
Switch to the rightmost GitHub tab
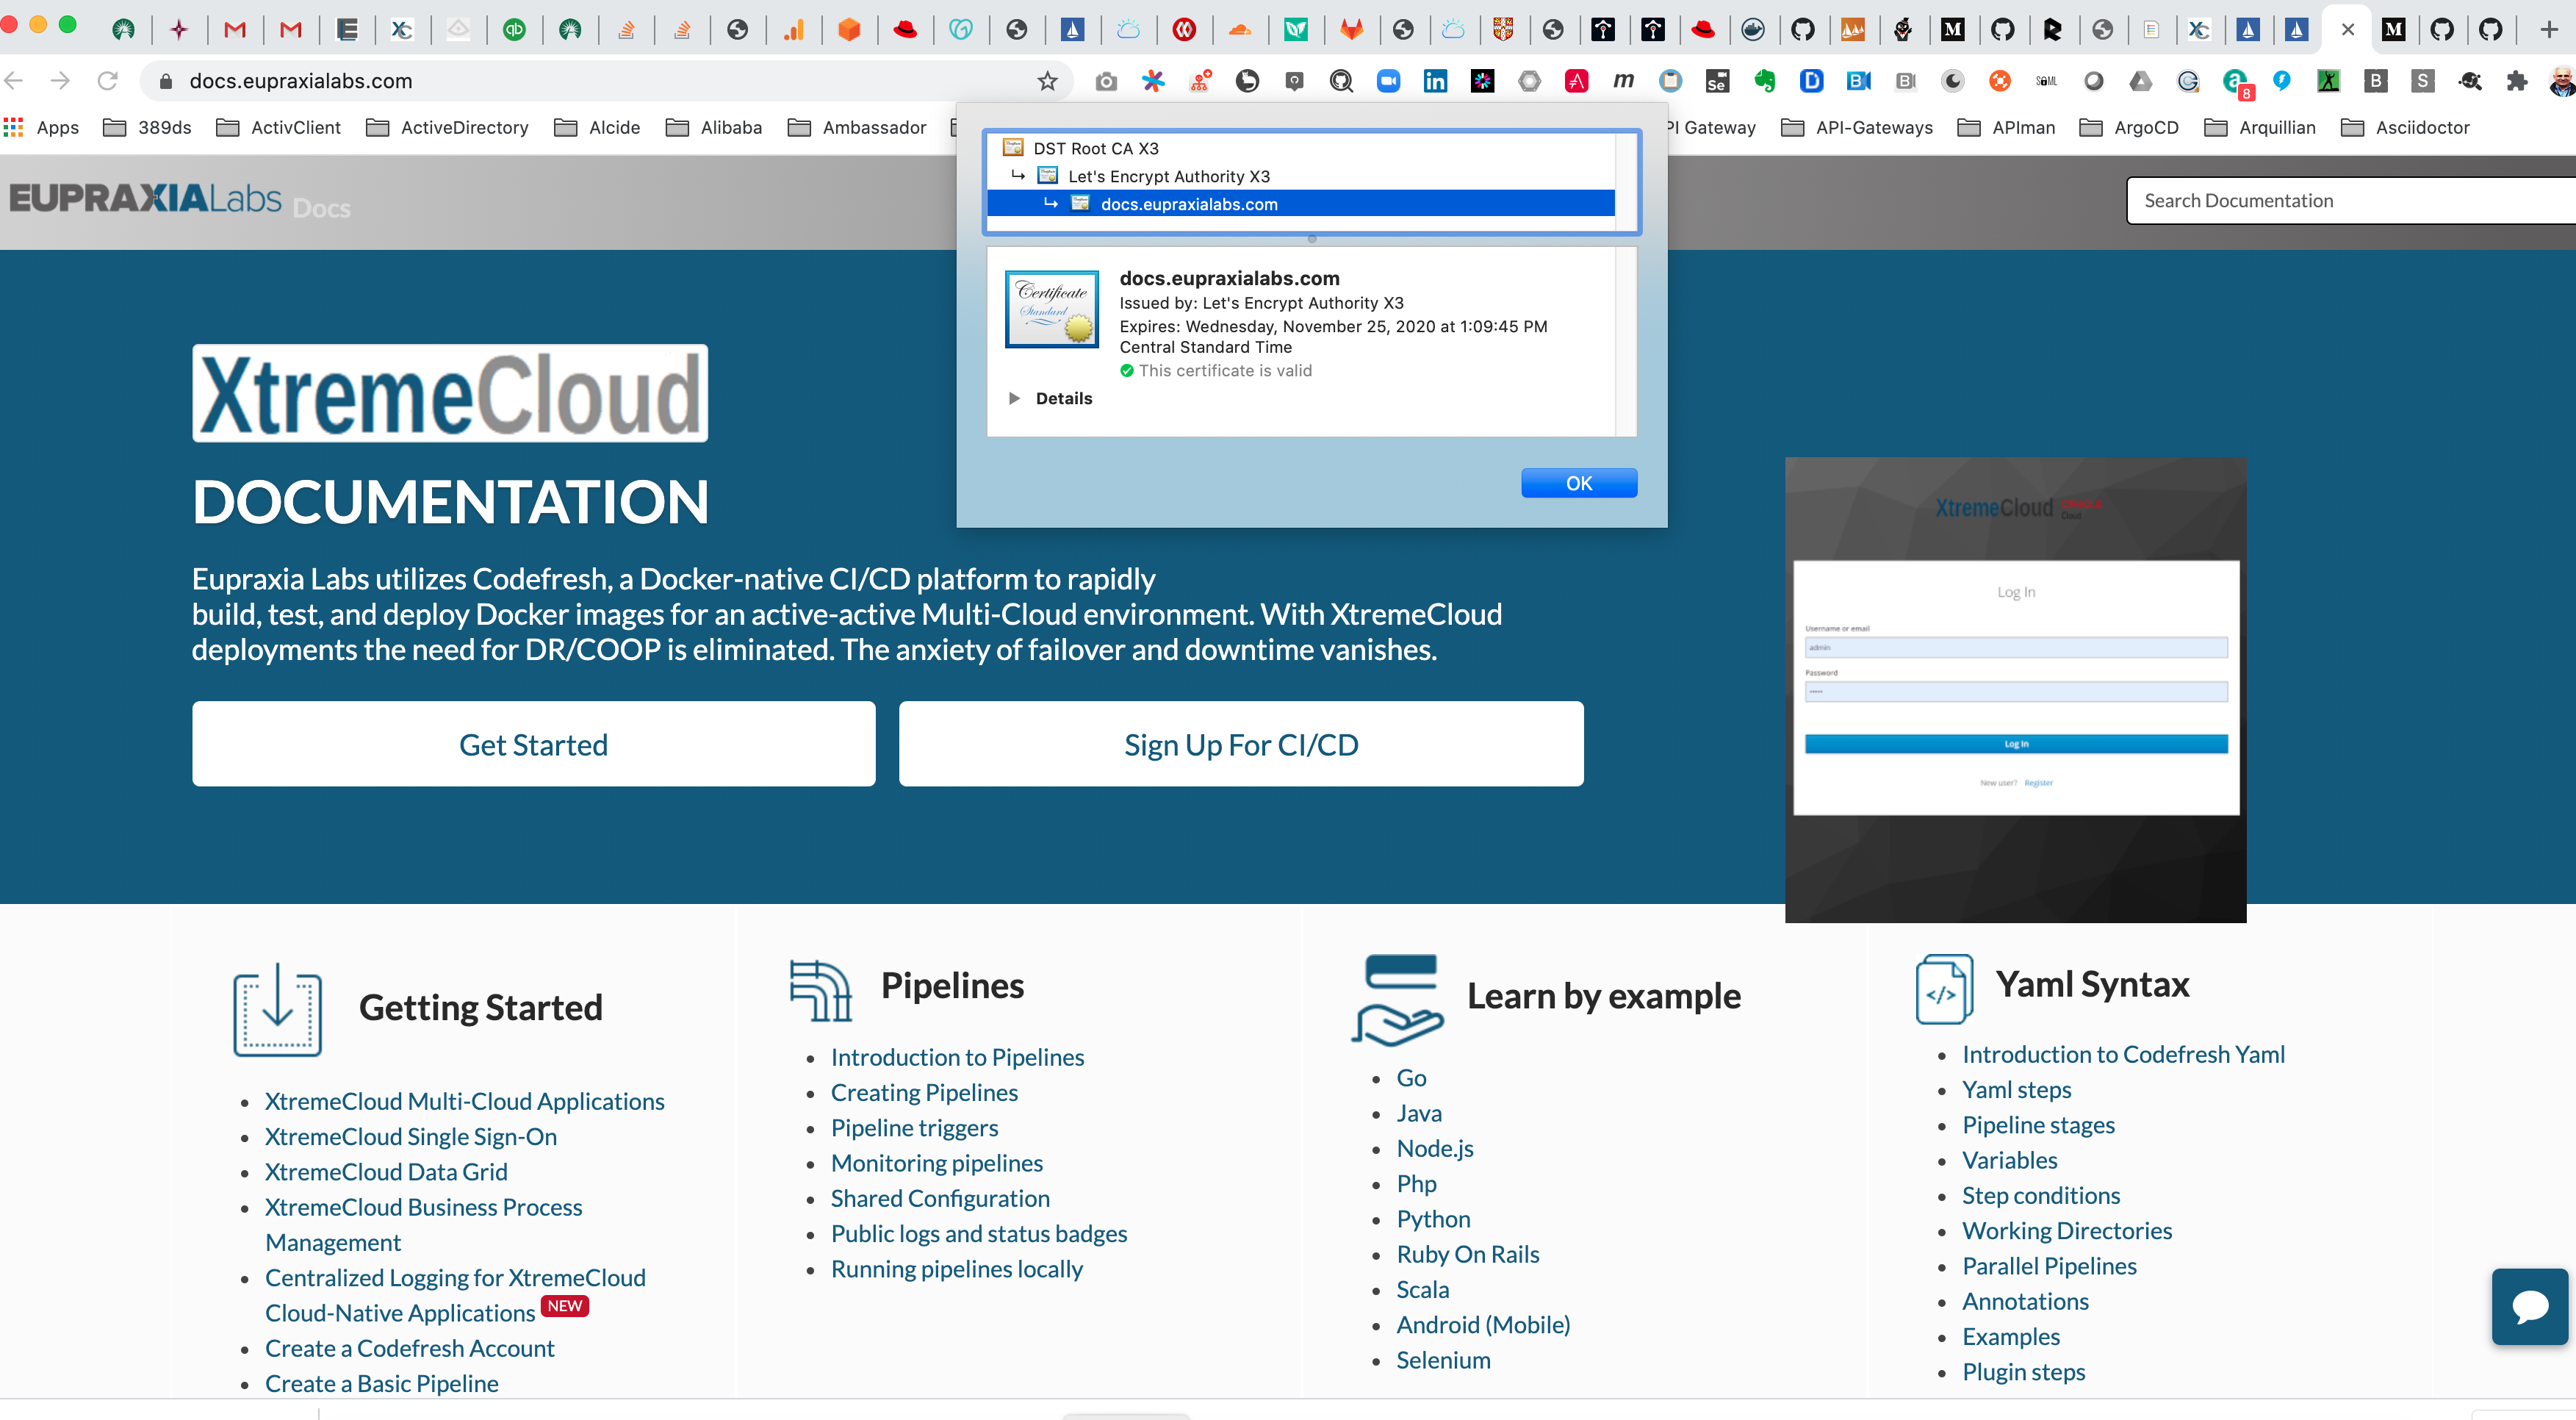(2491, 29)
